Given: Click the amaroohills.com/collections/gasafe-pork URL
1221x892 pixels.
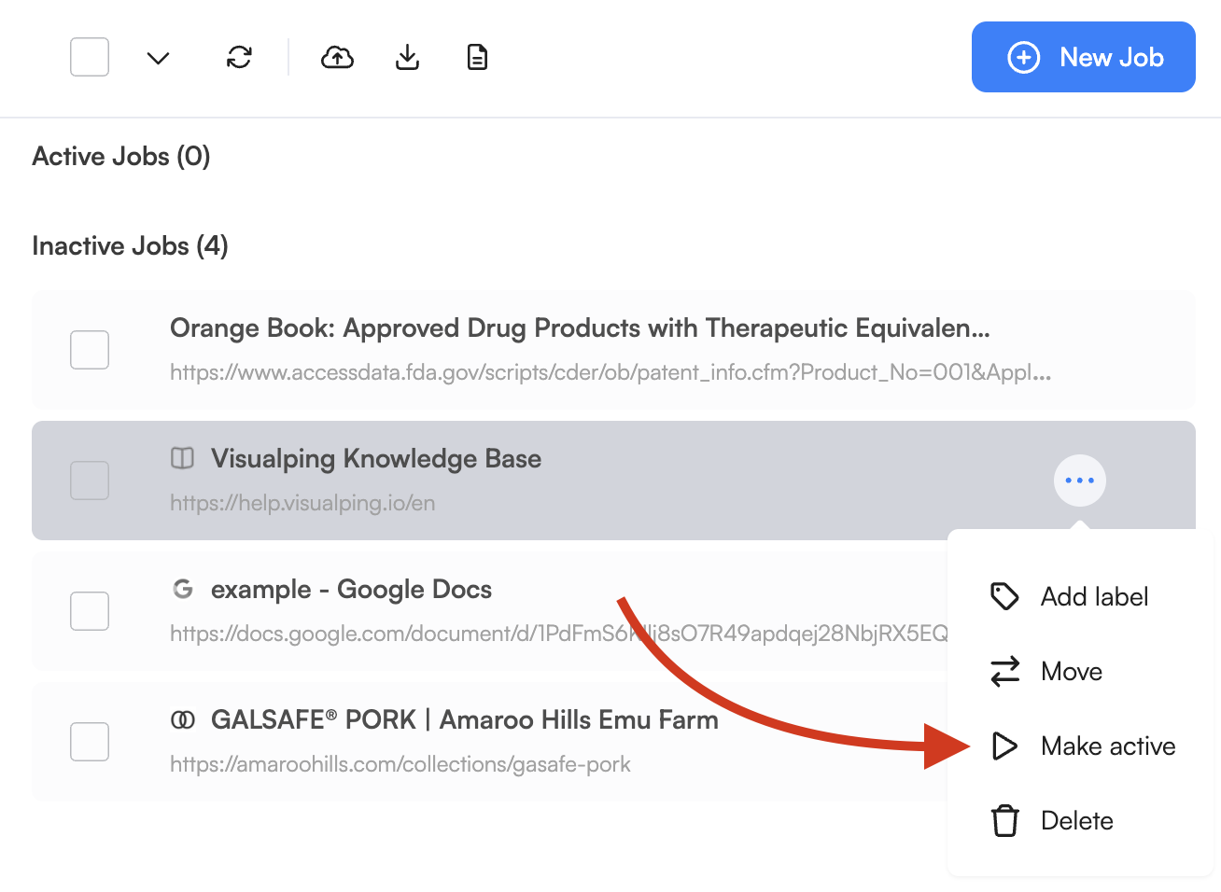Looking at the screenshot, I should point(400,764).
